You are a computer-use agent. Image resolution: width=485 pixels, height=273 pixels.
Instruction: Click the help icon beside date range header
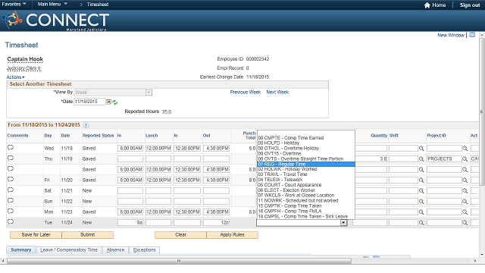point(86,125)
